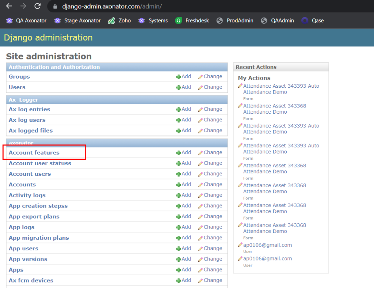Click Add for Ax log entries
Viewport: 374px width, 288px height.
(184, 109)
